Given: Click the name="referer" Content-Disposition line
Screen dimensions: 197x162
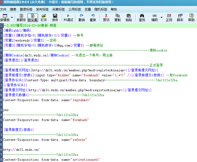Looking at the screenshot, I should (x=45, y=140).
